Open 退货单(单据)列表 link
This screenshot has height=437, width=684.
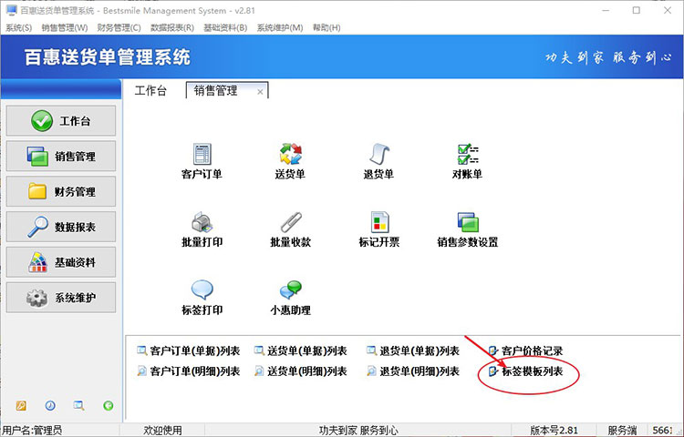(413, 351)
